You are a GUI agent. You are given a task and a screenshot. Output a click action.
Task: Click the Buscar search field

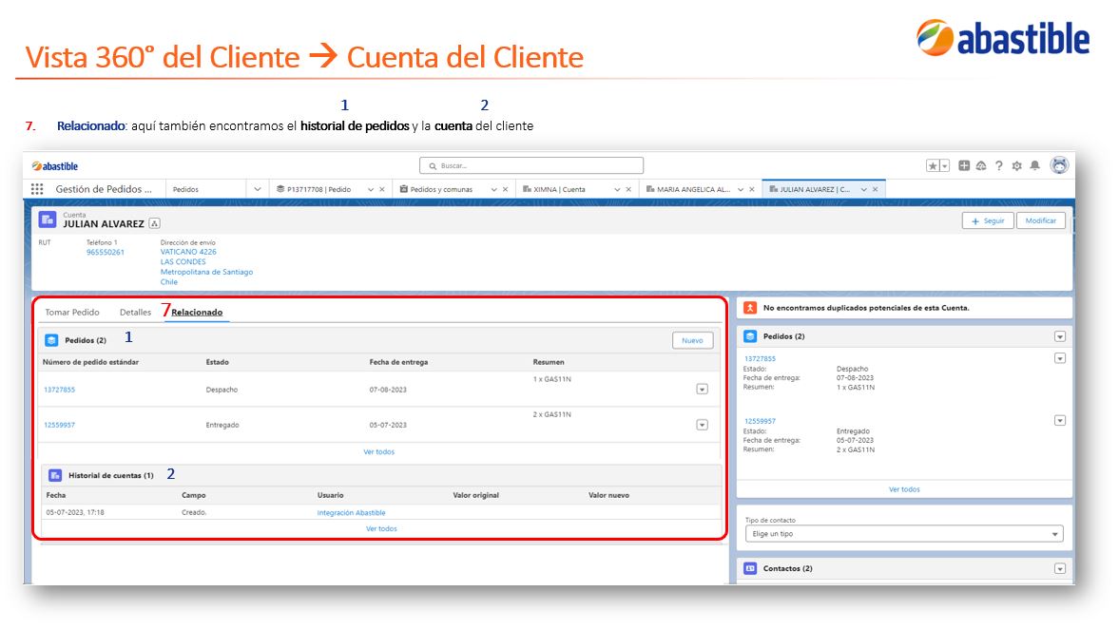click(x=531, y=165)
